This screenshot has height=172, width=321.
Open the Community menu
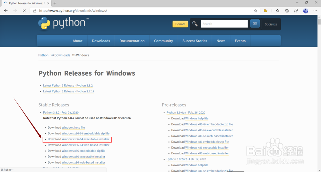(163, 41)
